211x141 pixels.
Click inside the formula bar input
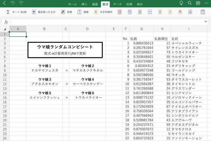pos(107,22)
